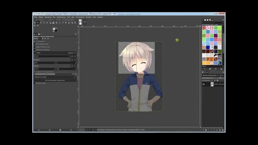Select the Bucket Fill tool
The image size is (258, 145).
(x=56, y=23)
